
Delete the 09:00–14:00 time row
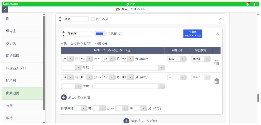[x=216, y=63]
